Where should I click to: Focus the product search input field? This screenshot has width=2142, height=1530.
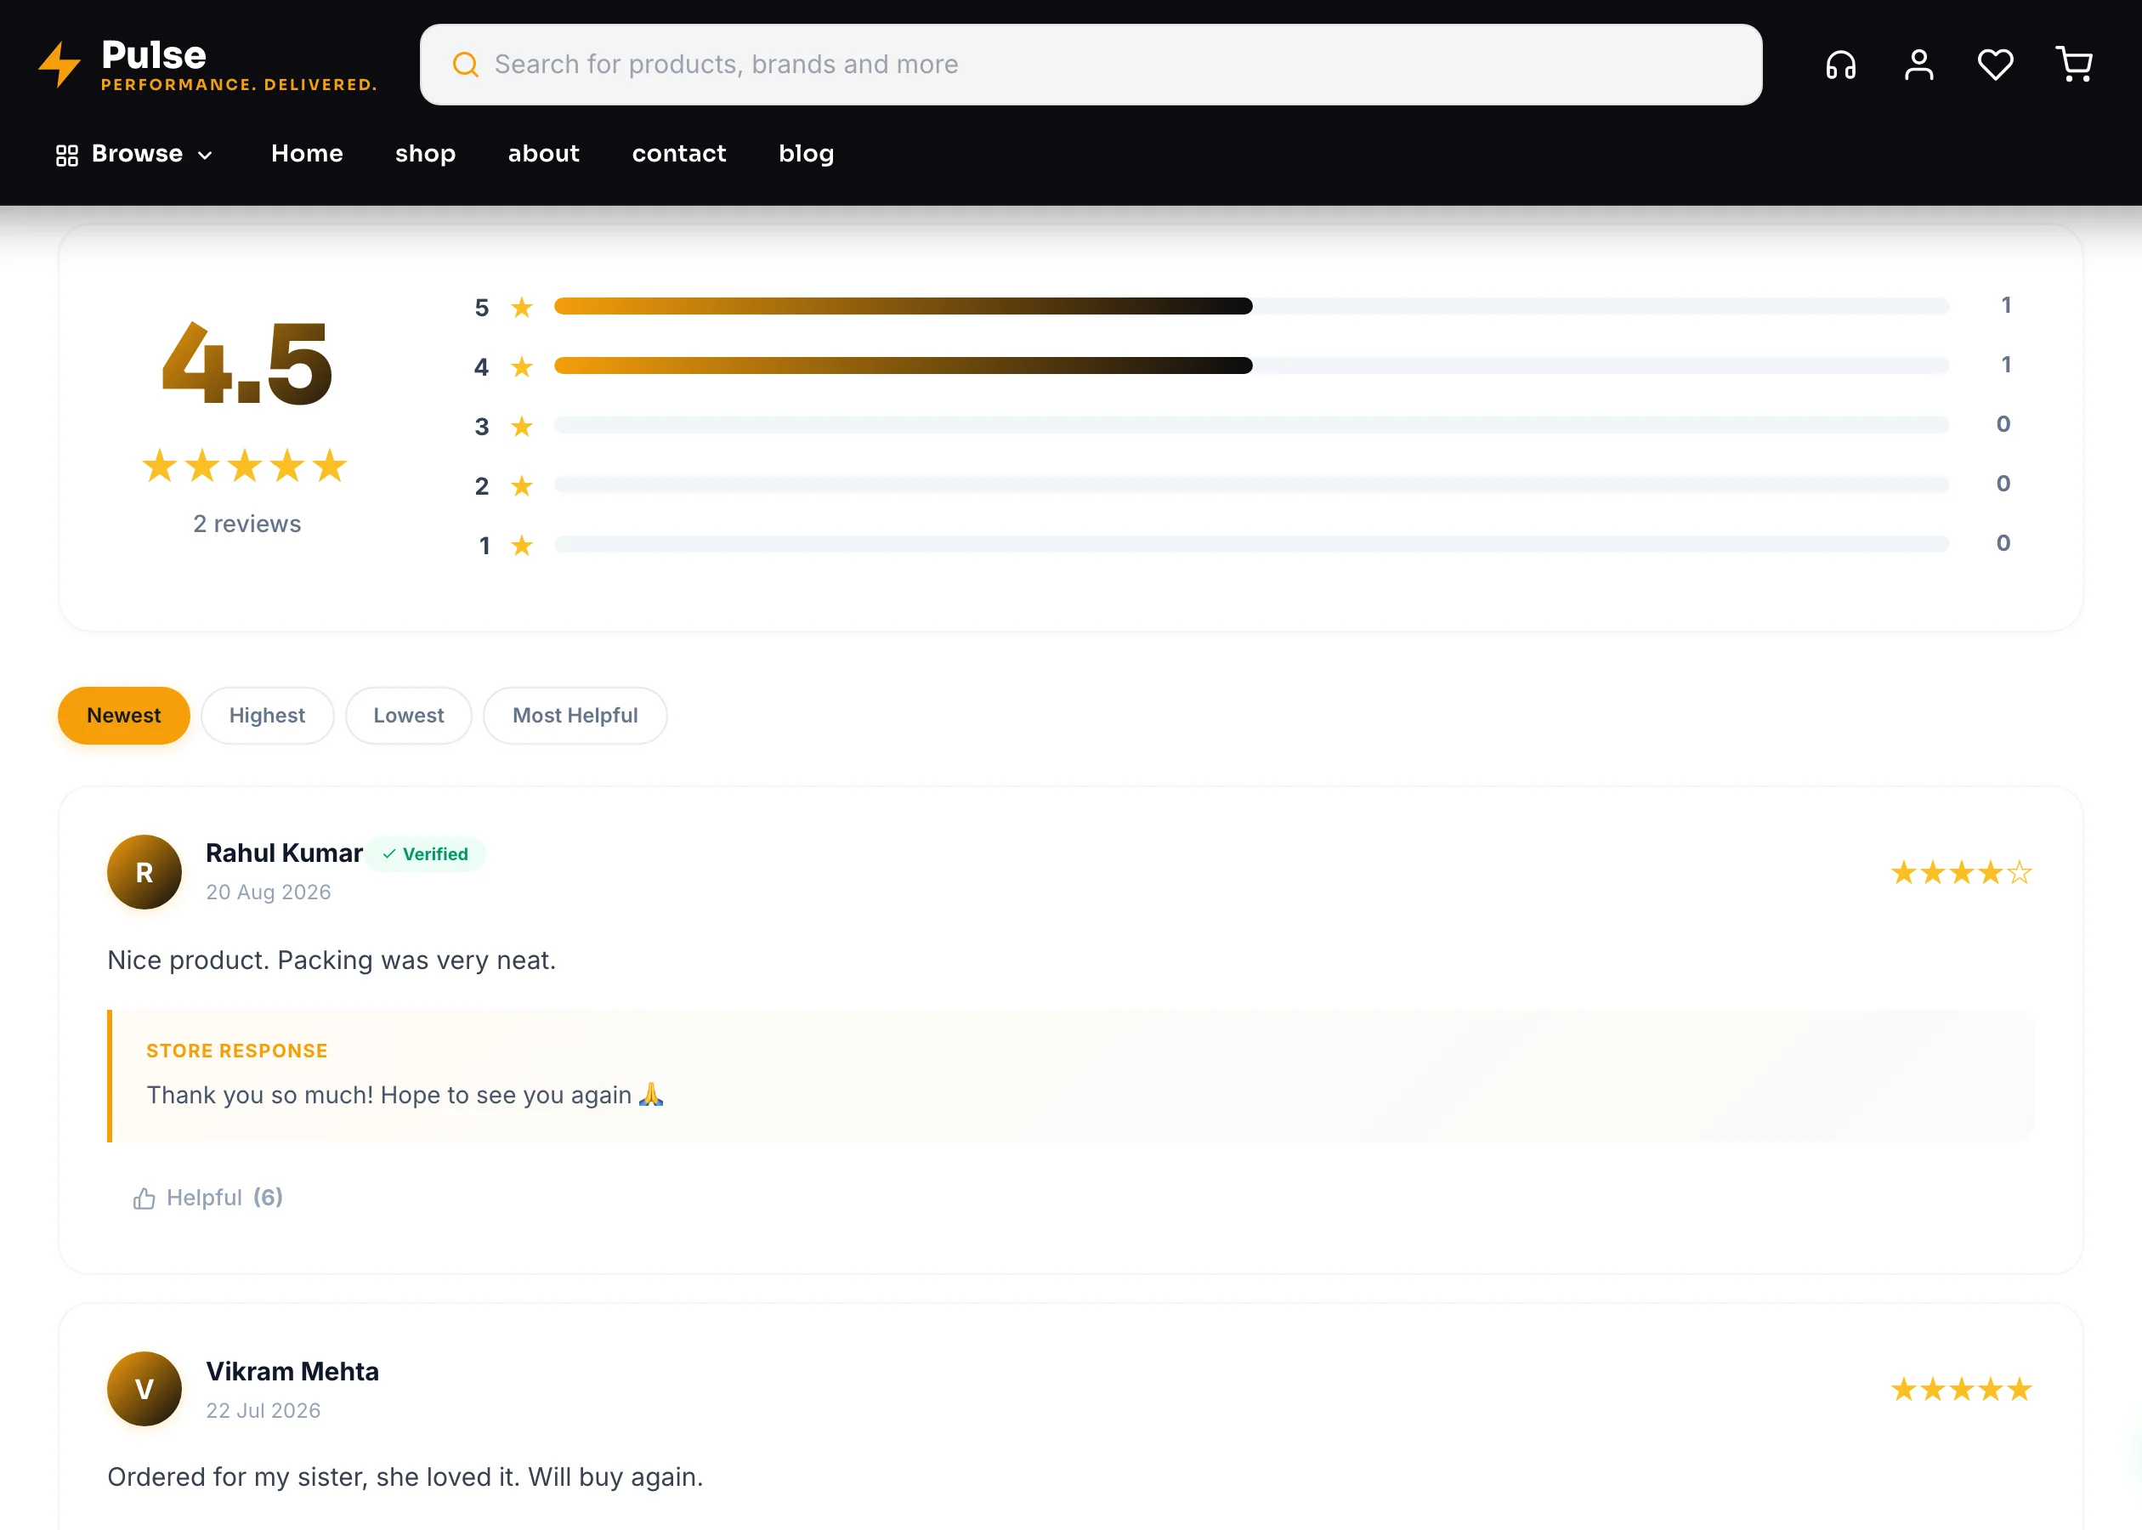[1091, 64]
